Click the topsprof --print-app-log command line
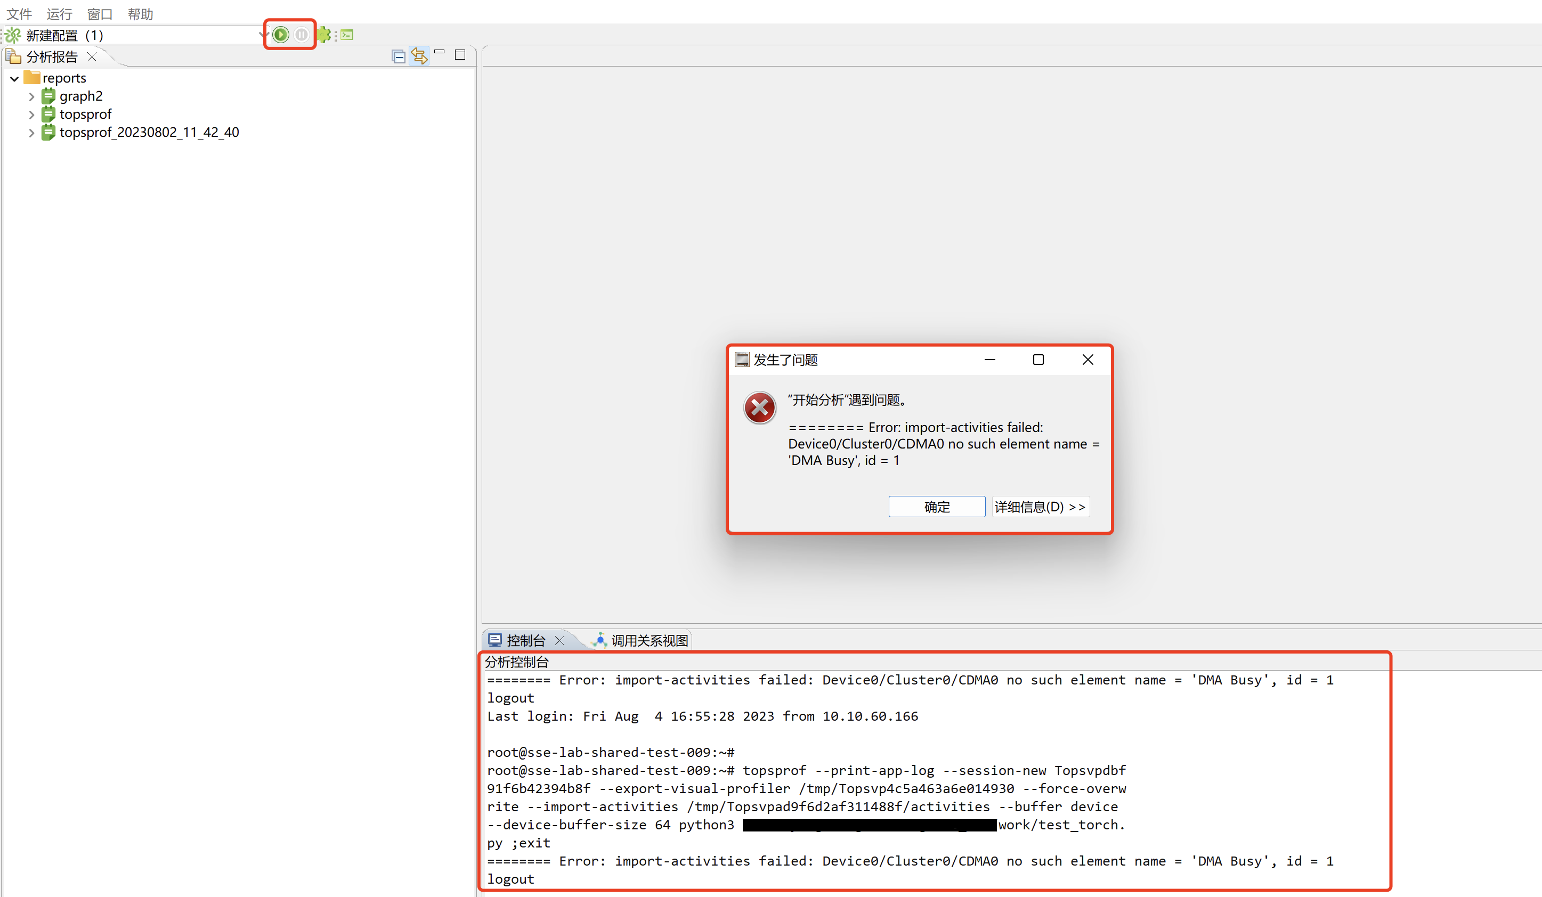The width and height of the screenshot is (1542, 897). 807,770
